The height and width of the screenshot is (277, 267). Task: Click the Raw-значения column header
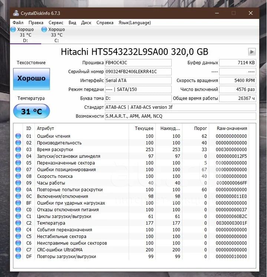pyautogui.click(x=229, y=128)
